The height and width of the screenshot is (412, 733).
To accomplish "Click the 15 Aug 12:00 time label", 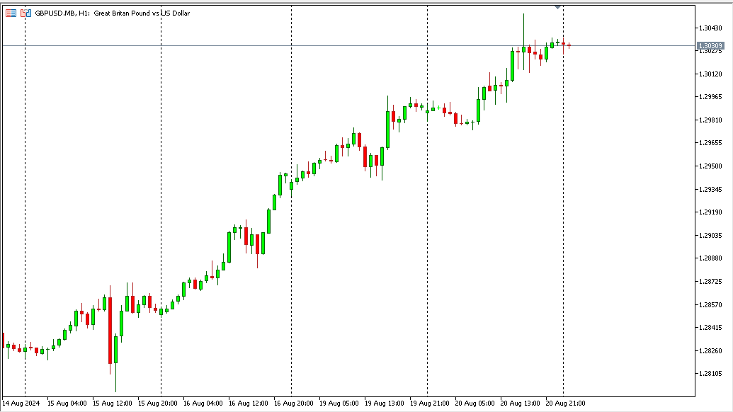I will 112,403.
